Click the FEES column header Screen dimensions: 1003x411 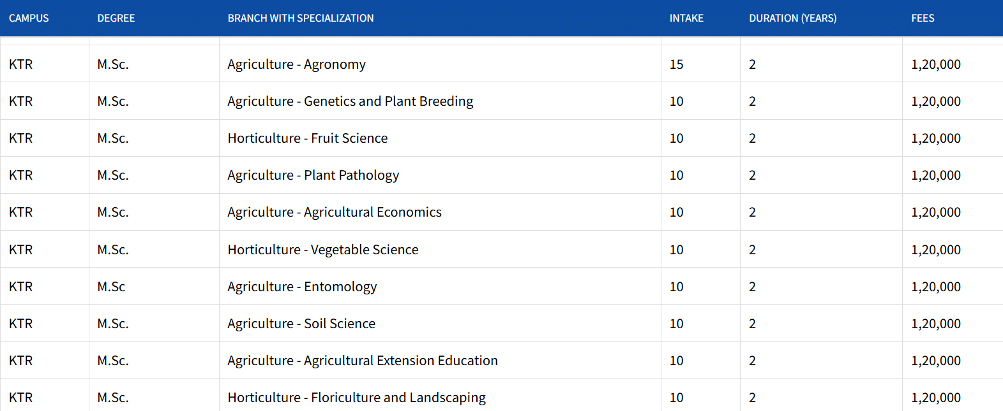[923, 18]
